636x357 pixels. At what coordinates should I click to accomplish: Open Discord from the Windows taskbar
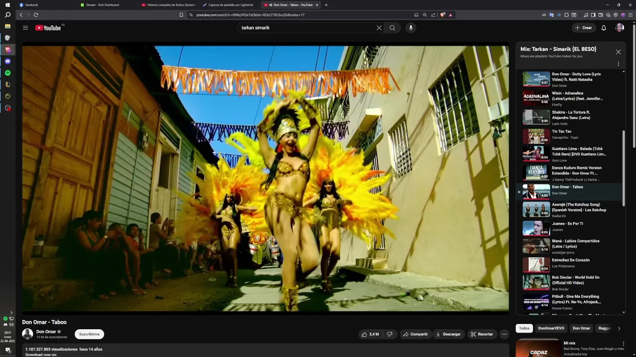point(7,61)
